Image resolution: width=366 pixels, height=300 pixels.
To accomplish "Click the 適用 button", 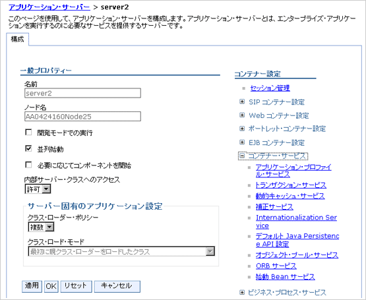I will (x=32, y=286).
